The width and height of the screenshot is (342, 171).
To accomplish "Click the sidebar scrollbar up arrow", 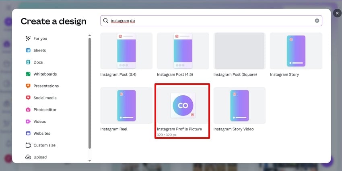I will pyautogui.click(x=90, y=35).
